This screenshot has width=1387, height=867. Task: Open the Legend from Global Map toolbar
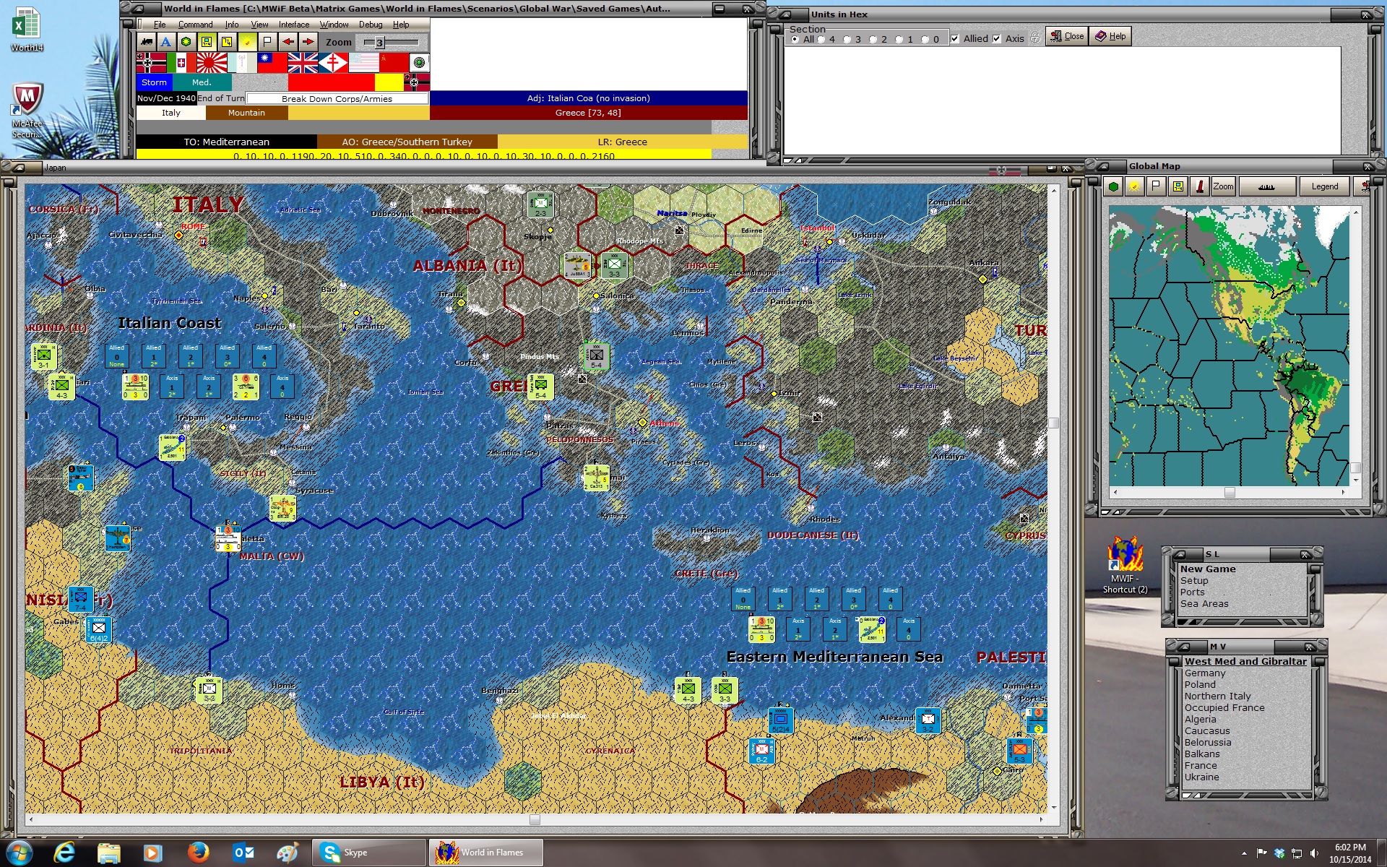[1324, 186]
